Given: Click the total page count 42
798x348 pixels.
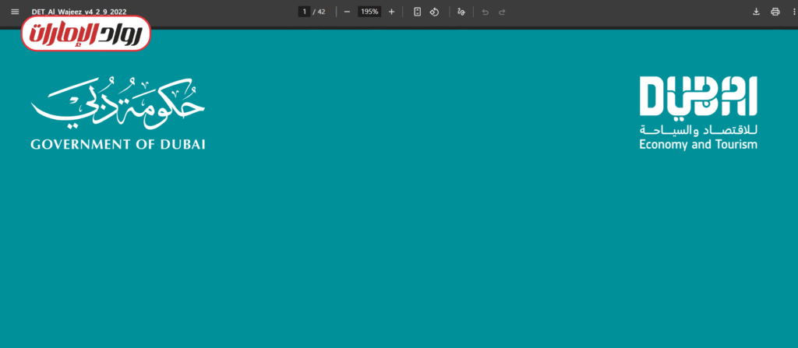Looking at the screenshot, I should pyautogui.click(x=321, y=12).
